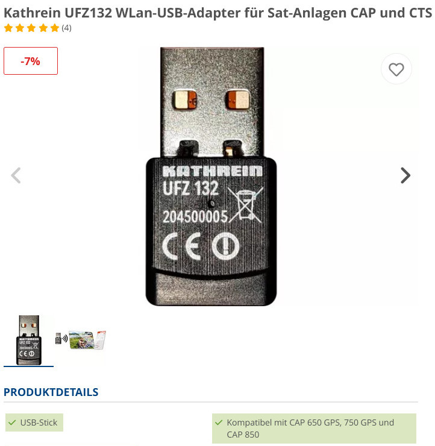Go to previous product image with left chevron

click(x=16, y=175)
